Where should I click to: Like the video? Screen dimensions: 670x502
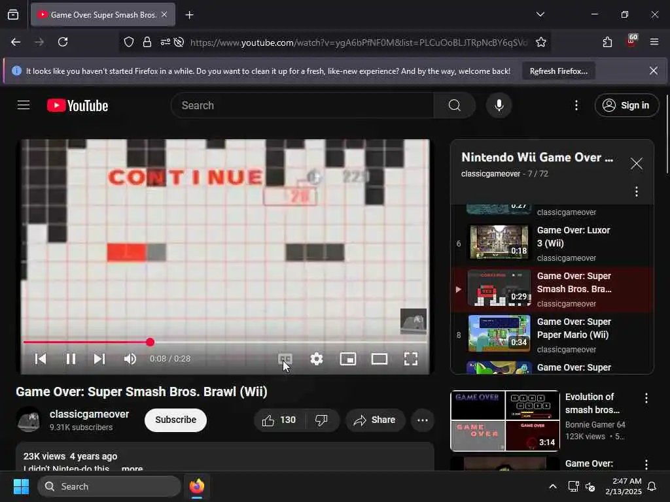(x=279, y=420)
